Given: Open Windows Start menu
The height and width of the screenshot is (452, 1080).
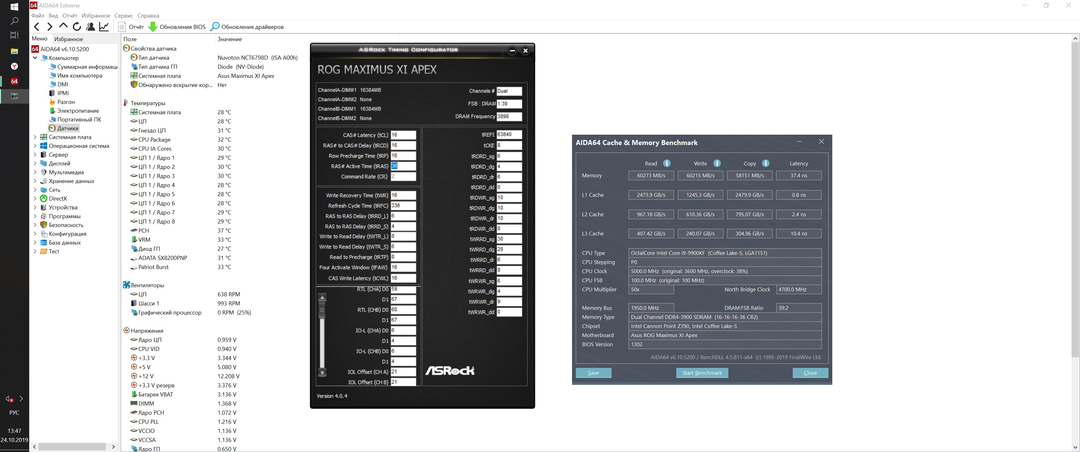Looking at the screenshot, I should click(x=14, y=7).
